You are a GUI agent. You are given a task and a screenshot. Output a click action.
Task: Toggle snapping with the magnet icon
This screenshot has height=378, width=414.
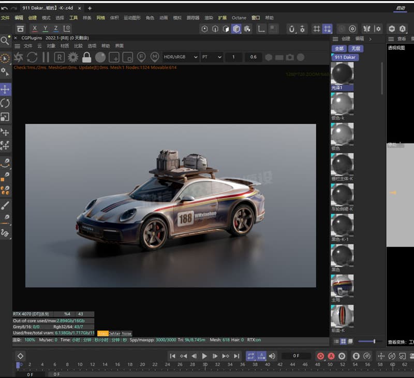[x=291, y=29]
